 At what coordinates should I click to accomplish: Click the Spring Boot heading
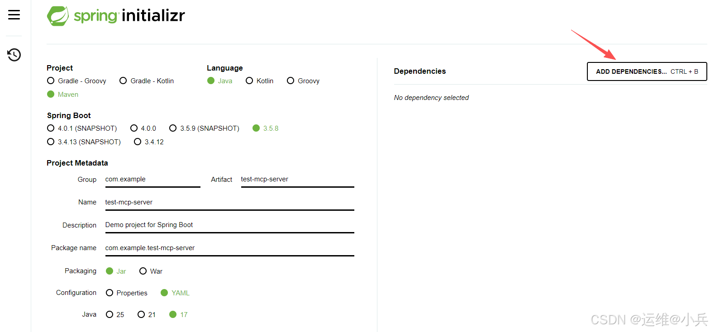69,115
